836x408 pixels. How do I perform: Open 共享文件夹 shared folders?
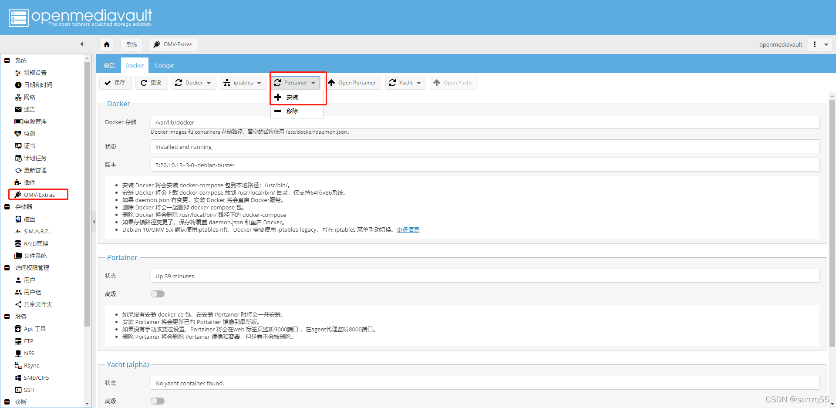coord(38,304)
